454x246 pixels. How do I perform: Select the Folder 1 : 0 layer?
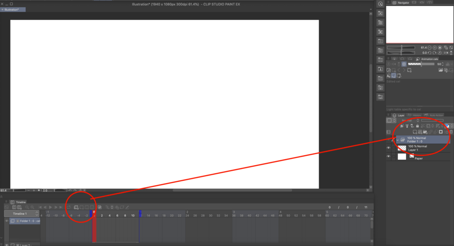[423, 140]
